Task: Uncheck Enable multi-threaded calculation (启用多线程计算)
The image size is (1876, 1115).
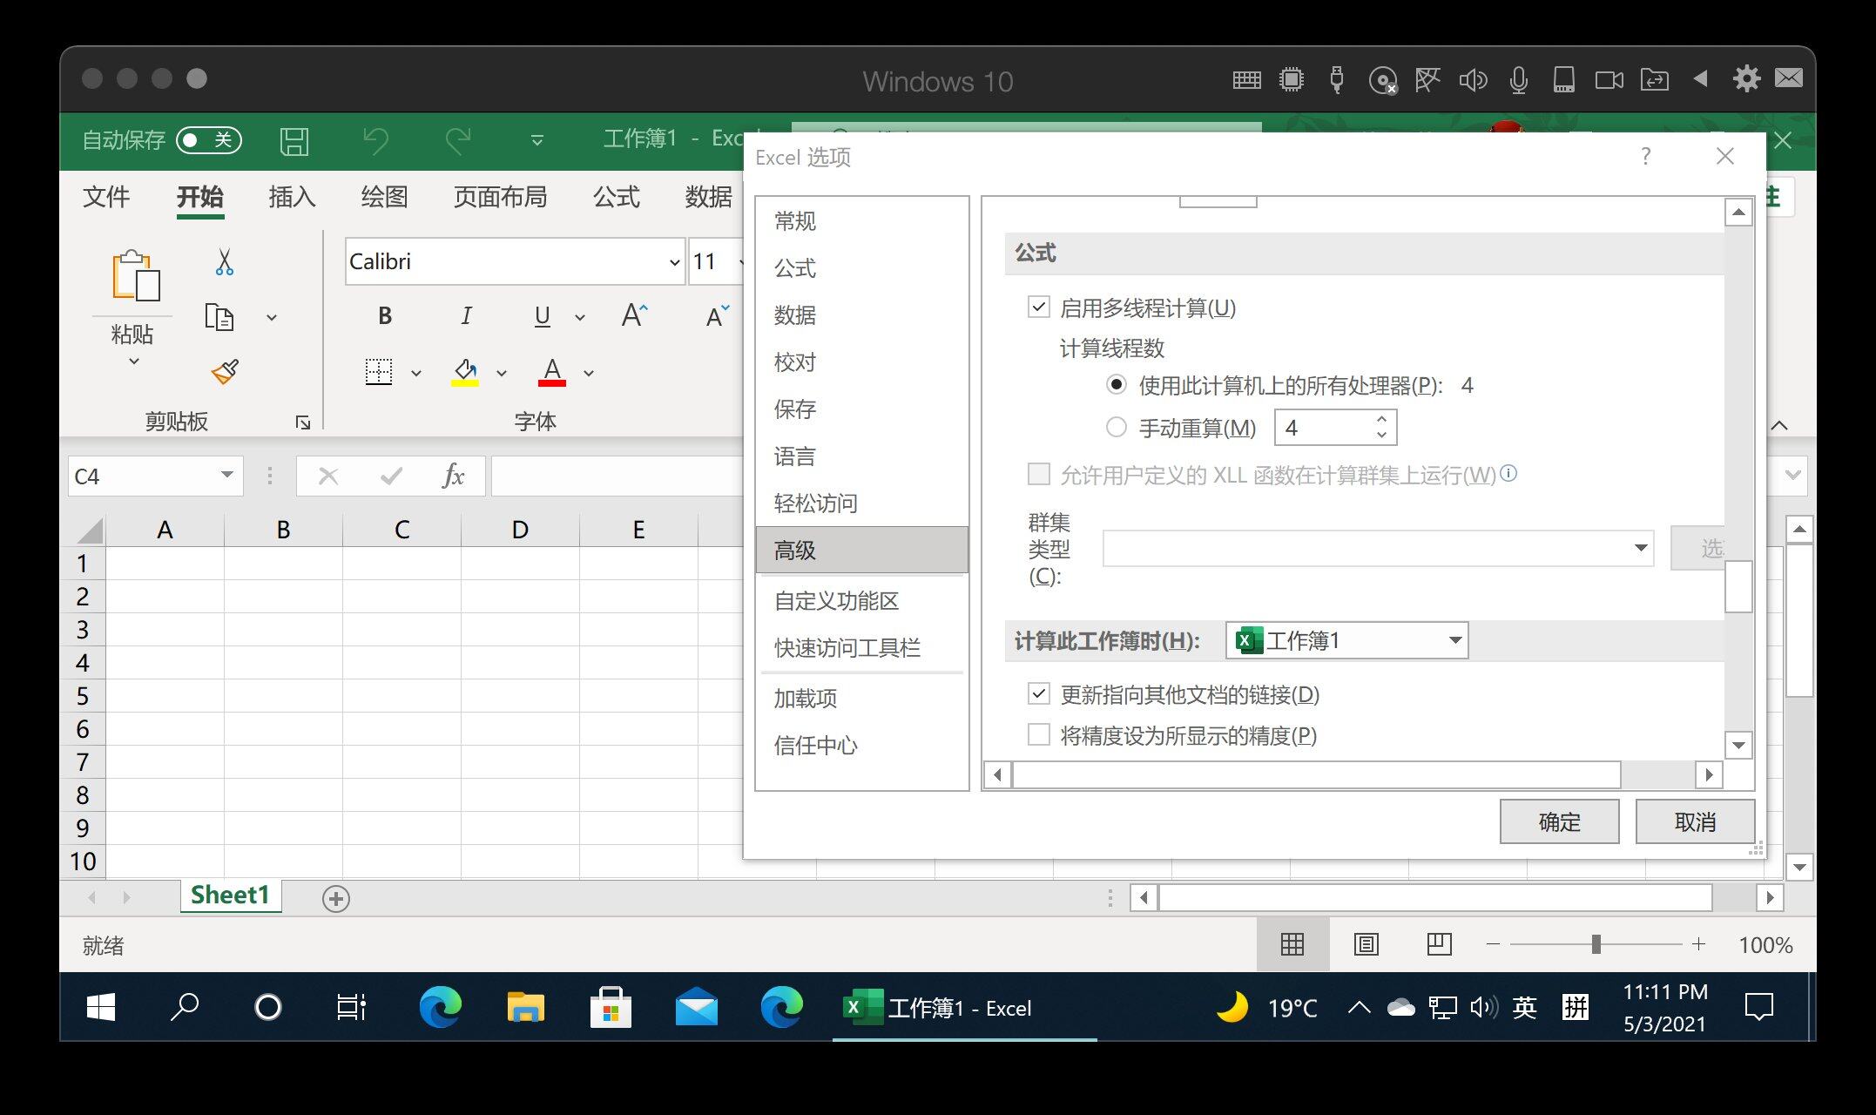Action: point(1039,307)
